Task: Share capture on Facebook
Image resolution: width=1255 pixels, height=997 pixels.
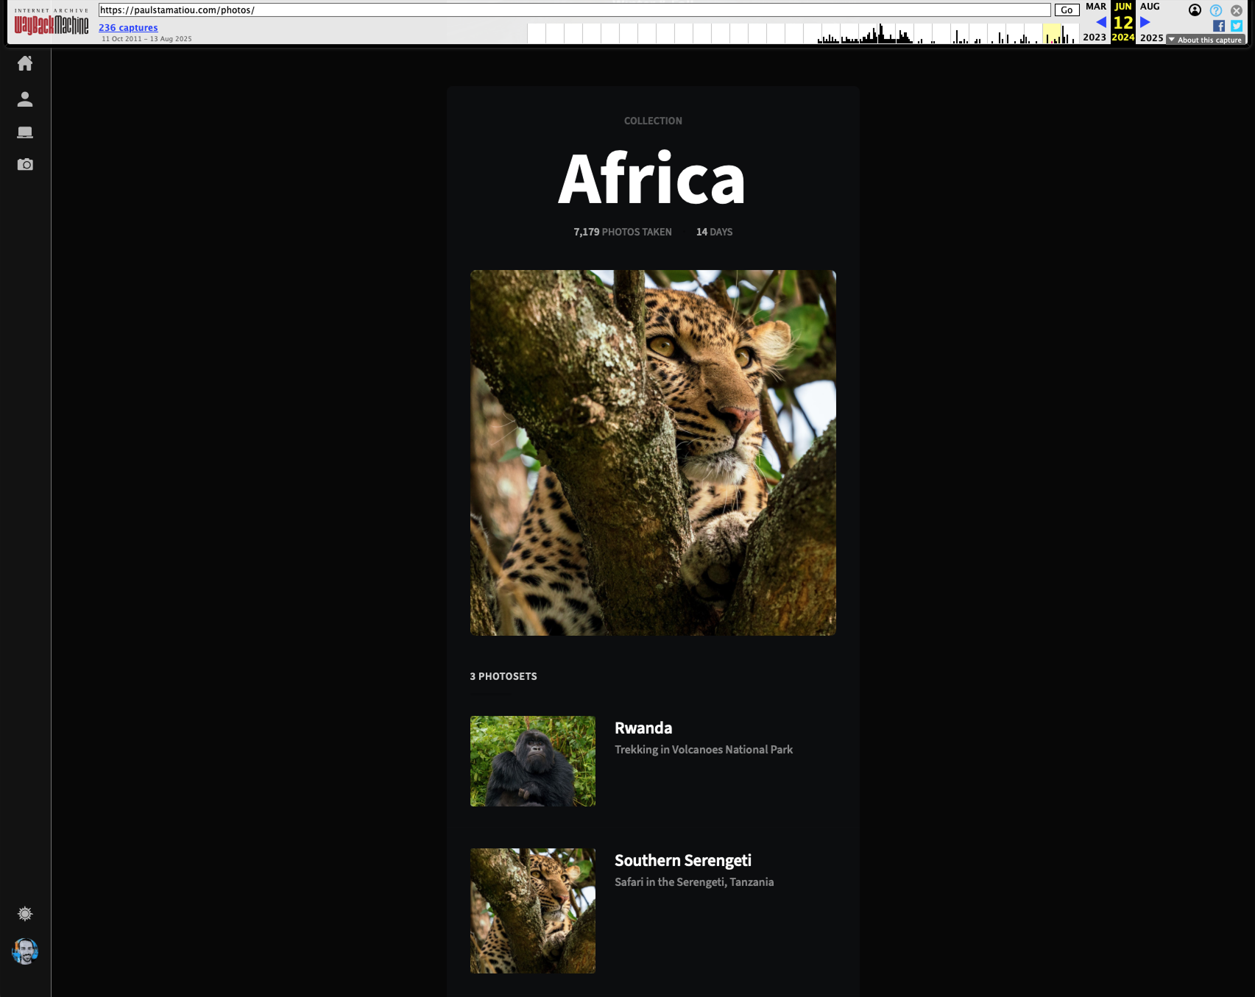Action: point(1219,26)
